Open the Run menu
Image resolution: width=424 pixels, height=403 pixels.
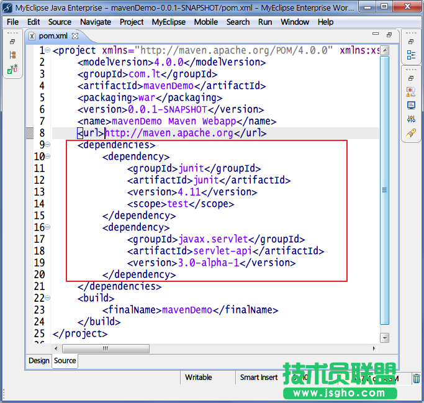(x=265, y=22)
